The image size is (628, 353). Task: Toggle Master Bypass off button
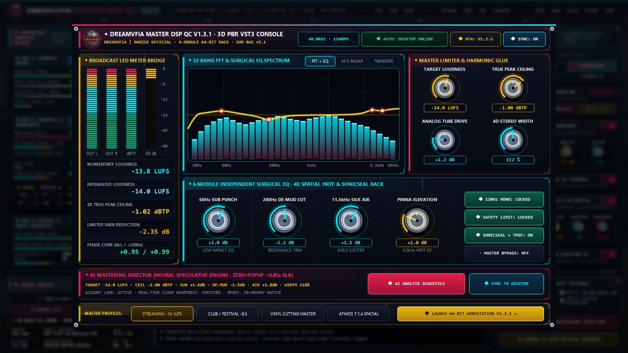point(504,253)
